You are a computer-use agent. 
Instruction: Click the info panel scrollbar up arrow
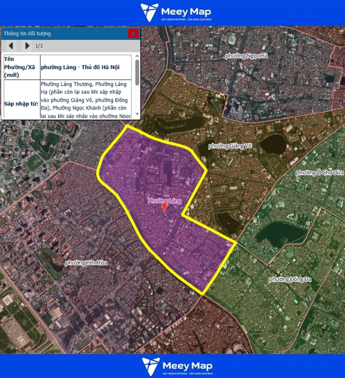(137, 57)
